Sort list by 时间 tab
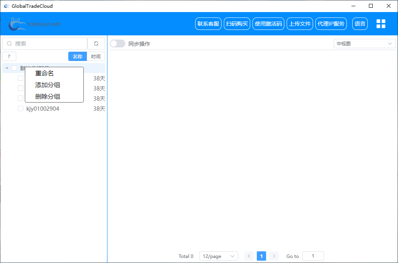Viewport: 398px width, 263px height. pyautogui.click(x=96, y=56)
